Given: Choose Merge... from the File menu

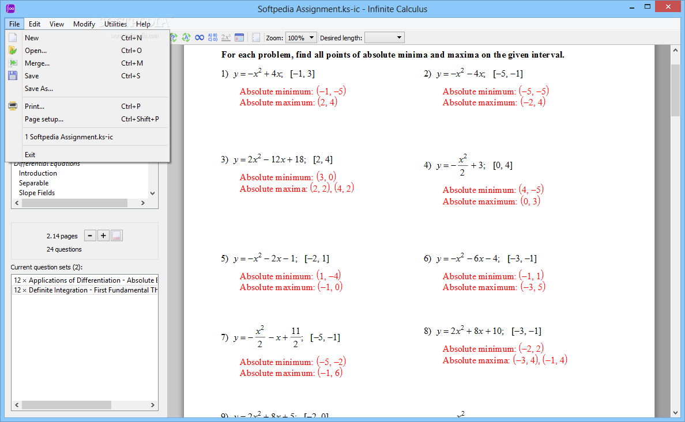Looking at the screenshot, I should (88, 63).
